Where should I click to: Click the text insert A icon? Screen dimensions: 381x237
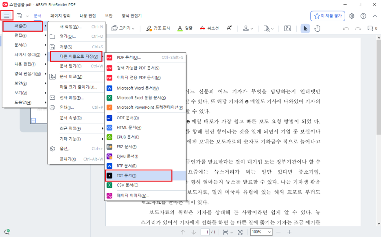(x=229, y=28)
